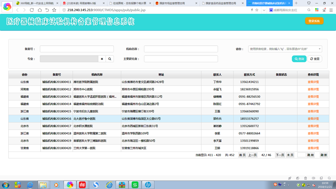Viewport: 336px width, 189px height.
Task: Go to 末页 last page
Action: pyautogui.click(x=290, y=155)
